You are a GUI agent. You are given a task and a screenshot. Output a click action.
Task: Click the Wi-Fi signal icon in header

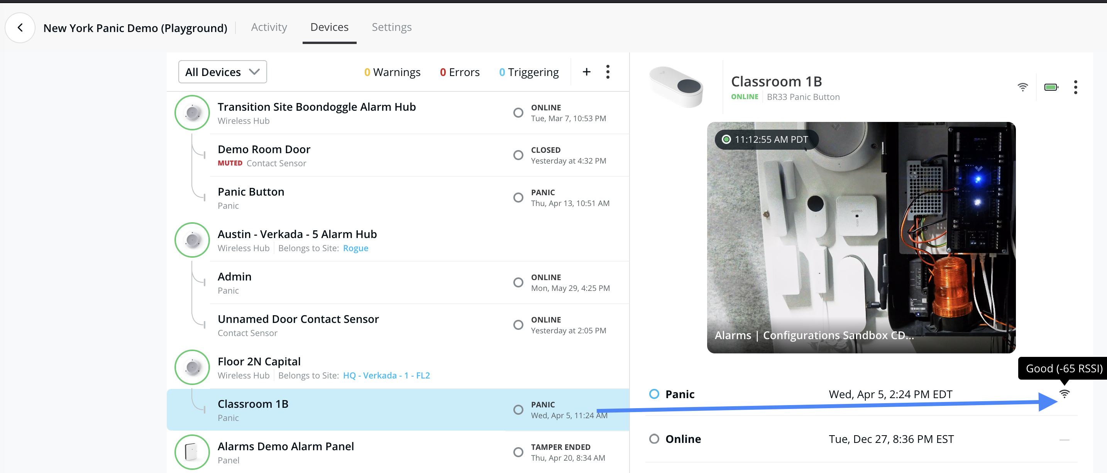coord(1022,87)
